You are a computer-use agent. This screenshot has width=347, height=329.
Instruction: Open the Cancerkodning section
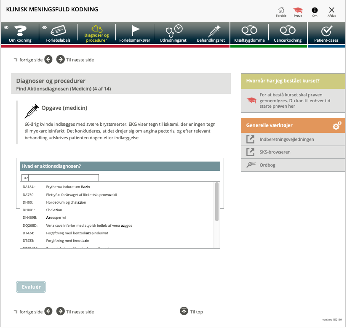[288, 34]
